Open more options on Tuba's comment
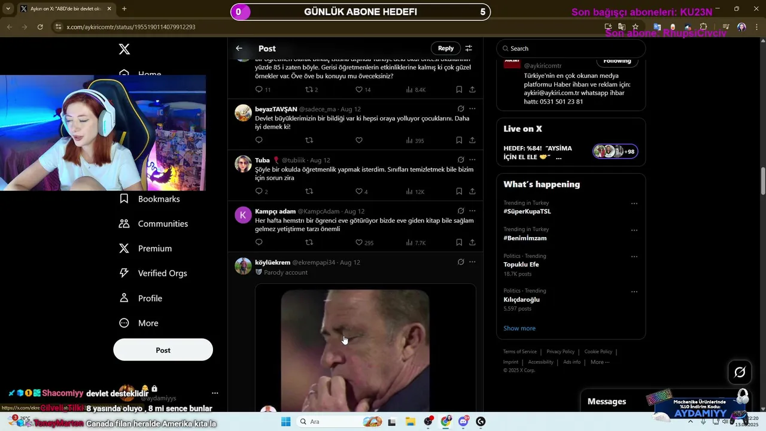This screenshot has width=766, height=431. coord(472,160)
